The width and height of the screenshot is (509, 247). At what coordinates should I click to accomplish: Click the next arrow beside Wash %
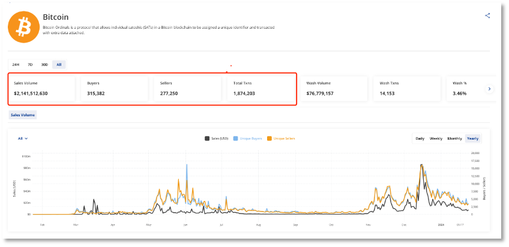[489, 89]
